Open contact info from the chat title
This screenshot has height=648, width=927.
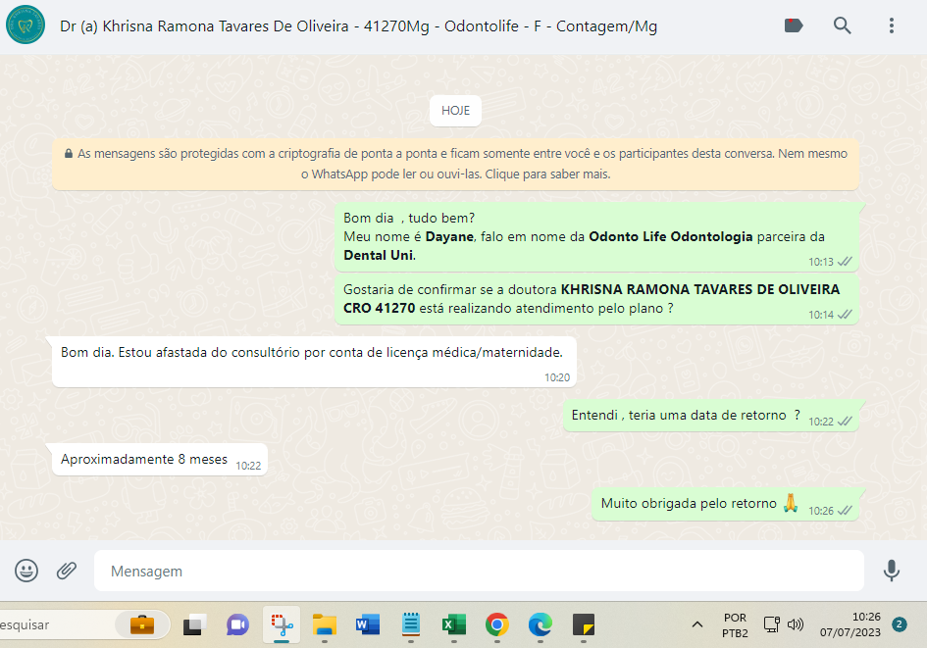coord(358,26)
